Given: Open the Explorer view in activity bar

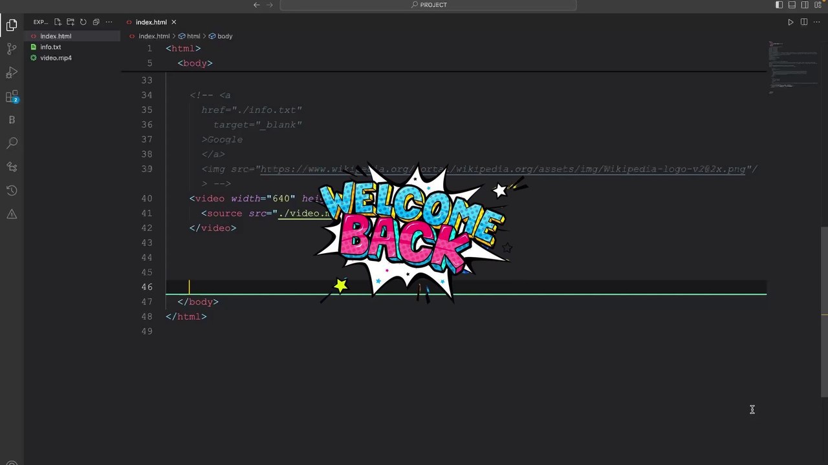Looking at the screenshot, I should (x=12, y=25).
